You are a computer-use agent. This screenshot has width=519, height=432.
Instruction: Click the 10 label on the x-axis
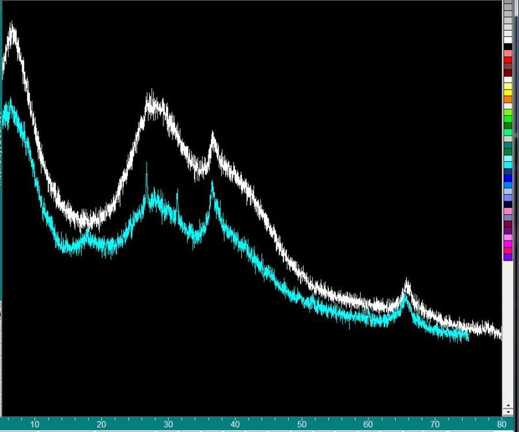coord(35,424)
